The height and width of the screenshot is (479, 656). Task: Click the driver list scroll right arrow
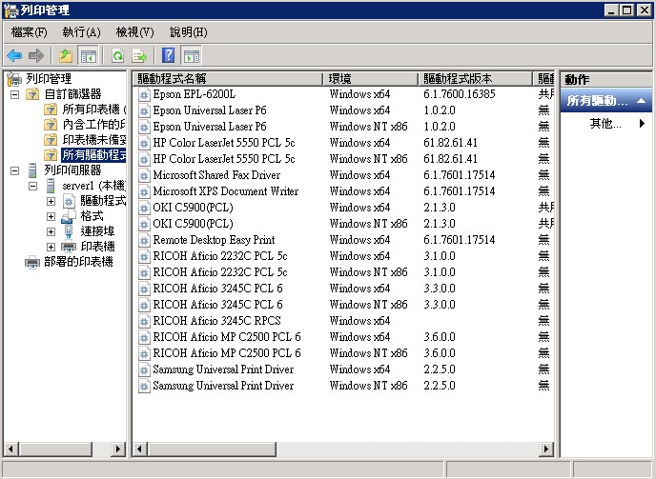click(x=545, y=449)
